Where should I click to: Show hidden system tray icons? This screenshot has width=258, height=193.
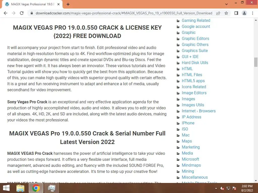click(x=216, y=188)
